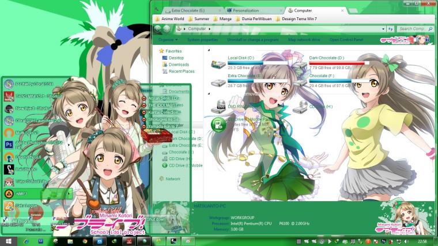The image size is (438, 246).
Task: Open the Local Disk (C:) drive icon
Action: [218, 64]
